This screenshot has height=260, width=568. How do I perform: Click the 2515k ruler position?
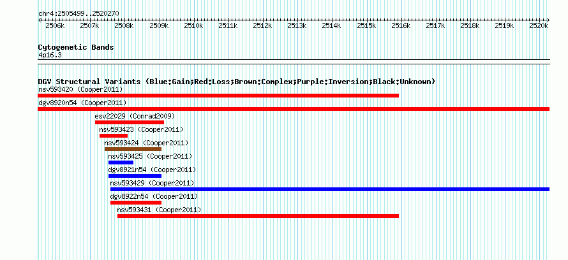click(366, 25)
